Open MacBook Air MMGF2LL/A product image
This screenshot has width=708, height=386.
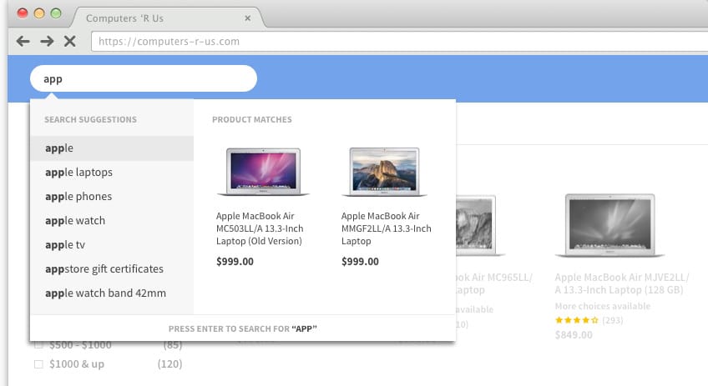click(384, 172)
